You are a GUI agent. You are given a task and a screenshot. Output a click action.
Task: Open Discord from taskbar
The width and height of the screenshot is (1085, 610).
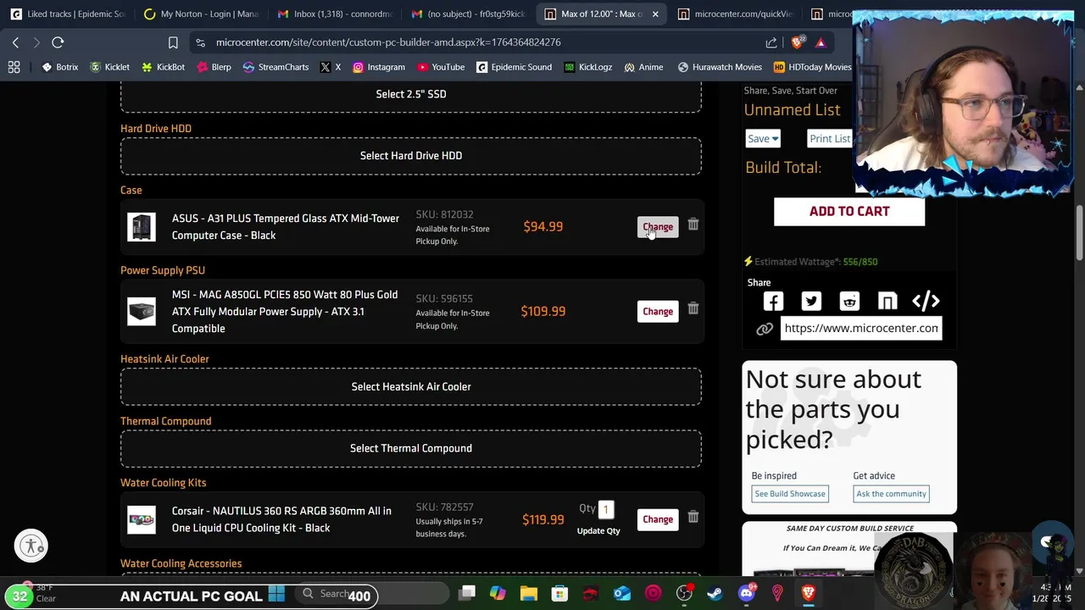click(x=746, y=594)
